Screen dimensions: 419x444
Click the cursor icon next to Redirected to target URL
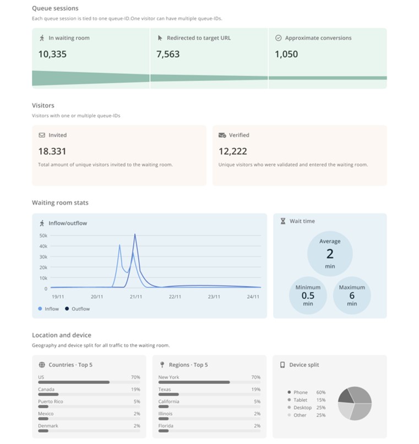(160, 38)
